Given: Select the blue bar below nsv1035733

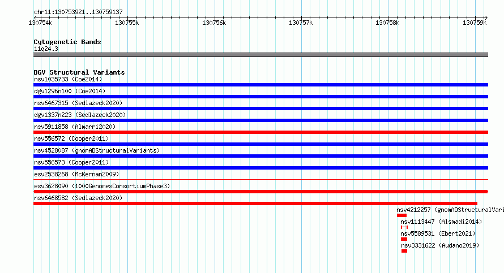Looking at the screenshot, I should [260, 85].
